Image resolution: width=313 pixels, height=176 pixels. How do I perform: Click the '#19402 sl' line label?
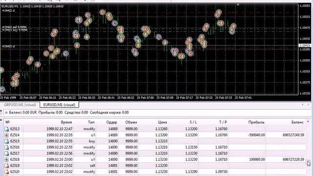8,11
